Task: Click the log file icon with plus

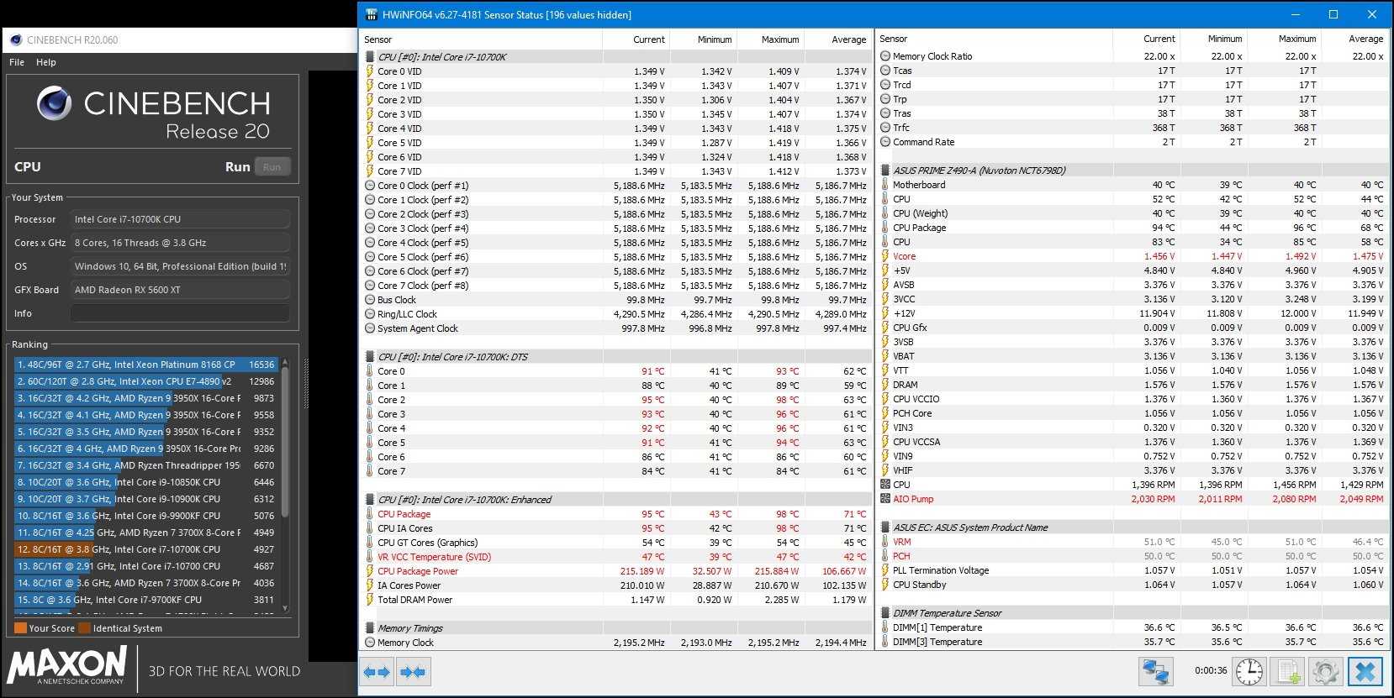Action: [x=1289, y=672]
